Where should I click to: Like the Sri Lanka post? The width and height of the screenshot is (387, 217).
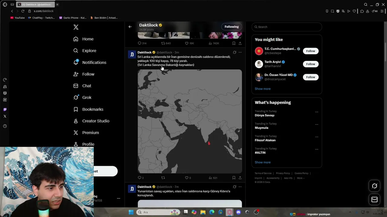pos(188,178)
